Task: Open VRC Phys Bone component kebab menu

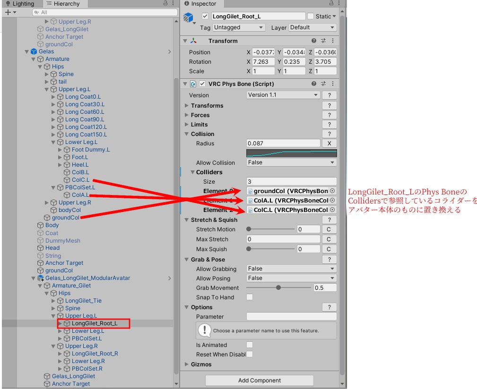Action: tap(333, 84)
